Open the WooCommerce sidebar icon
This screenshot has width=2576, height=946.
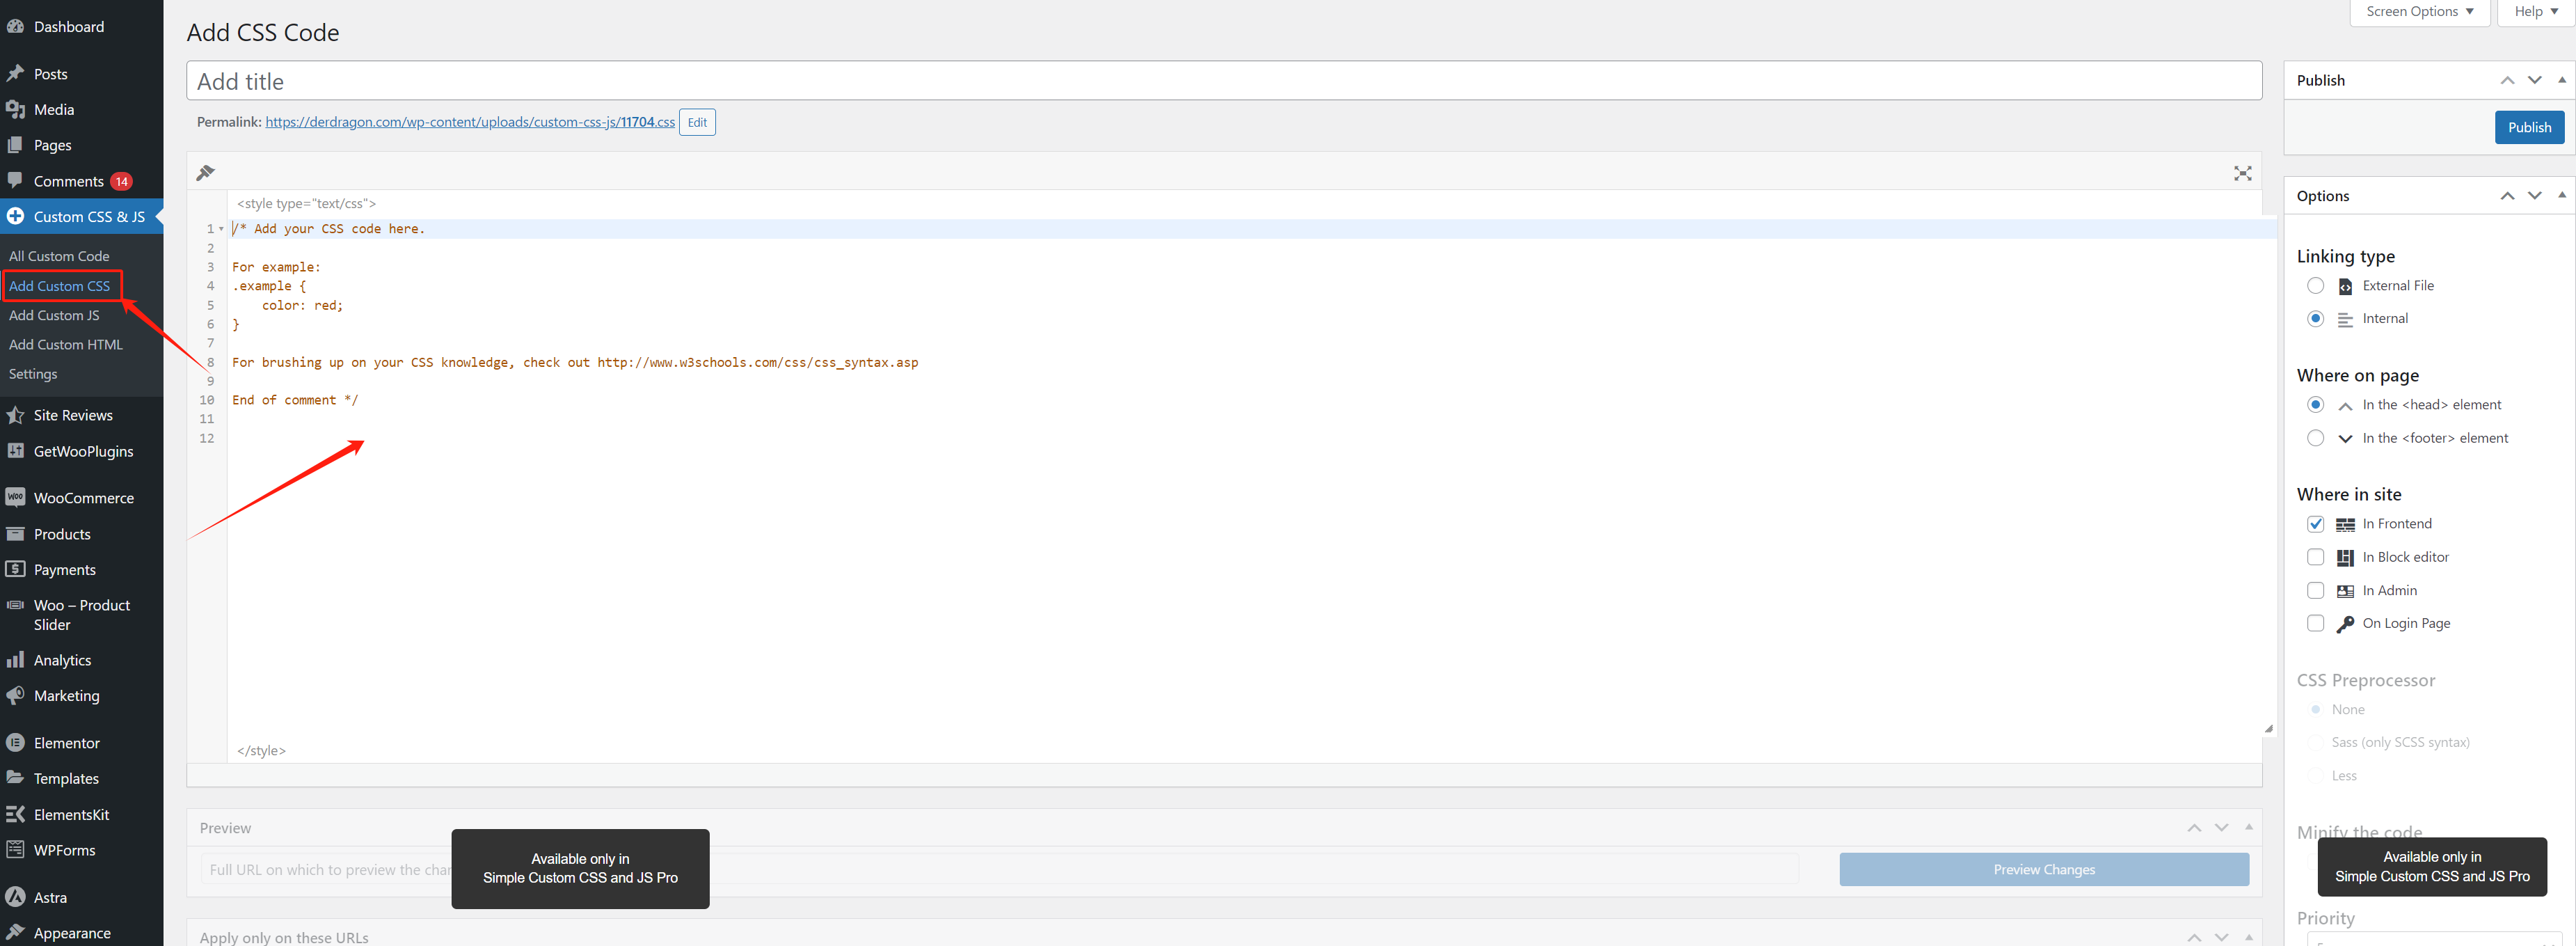16,497
